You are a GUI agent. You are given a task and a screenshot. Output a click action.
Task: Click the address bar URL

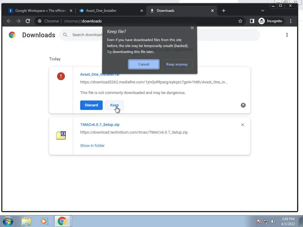[83, 21]
